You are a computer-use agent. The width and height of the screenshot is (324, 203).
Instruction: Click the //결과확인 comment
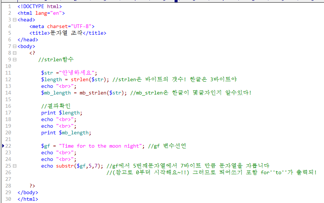click(x=56, y=106)
